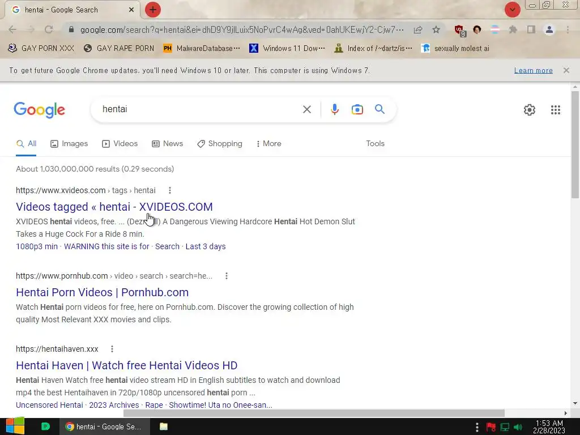This screenshot has width=580, height=435.
Task: Close the Google Search browser tab
Action: click(131, 10)
